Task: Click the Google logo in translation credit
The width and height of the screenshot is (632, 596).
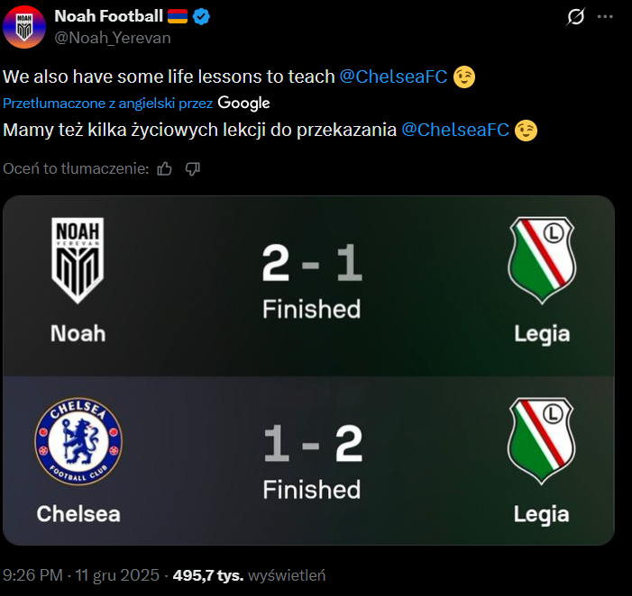Action: click(x=243, y=104)
